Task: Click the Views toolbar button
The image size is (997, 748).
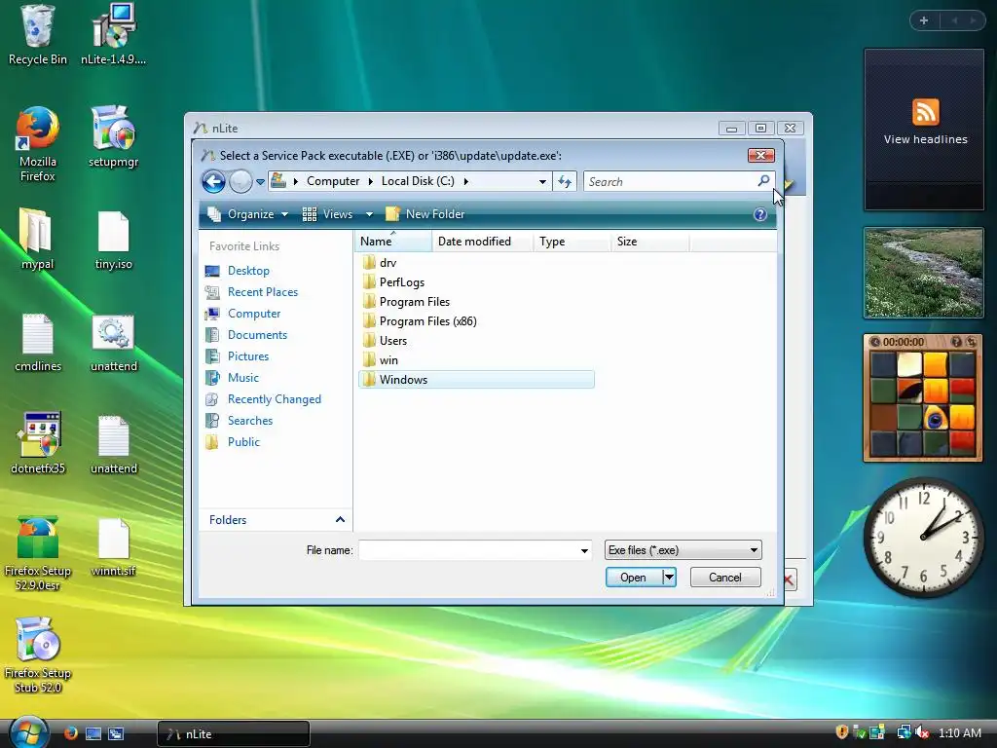Action: [x=328, y=214]
